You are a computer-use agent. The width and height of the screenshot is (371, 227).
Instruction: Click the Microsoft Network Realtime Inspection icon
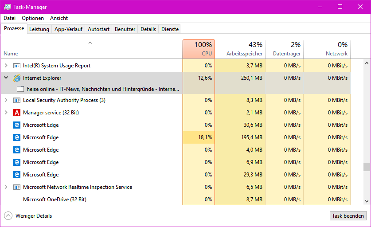(17, 187)
